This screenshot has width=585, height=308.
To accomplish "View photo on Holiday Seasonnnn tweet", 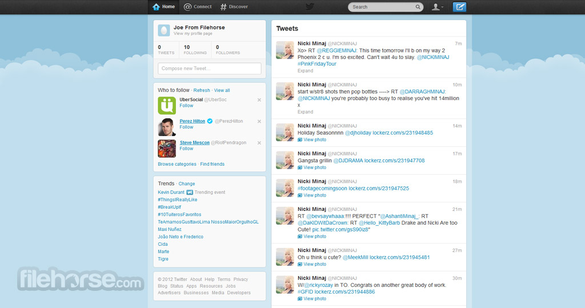I will pyautogui.click(x=312, y=139).
